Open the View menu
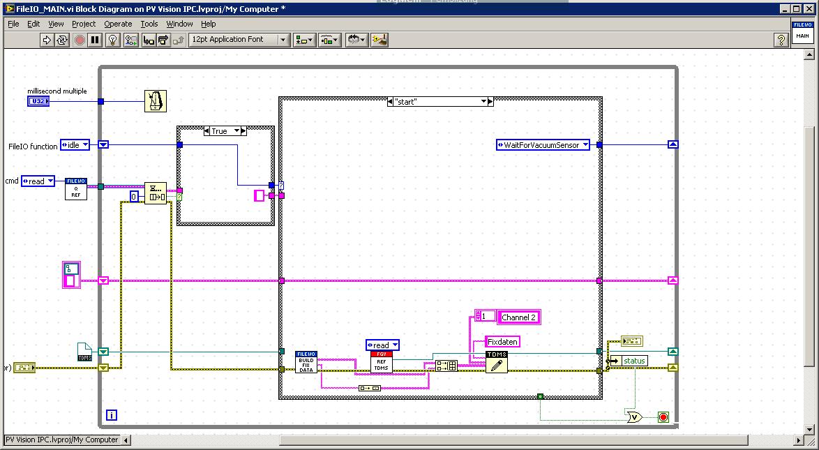The image size is (819, 450). [56, 24]
